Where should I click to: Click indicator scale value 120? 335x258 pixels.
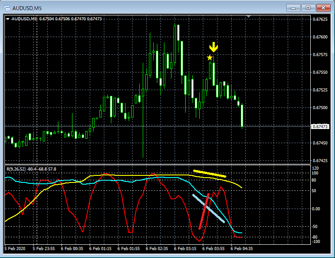click(x=316, y=168)
